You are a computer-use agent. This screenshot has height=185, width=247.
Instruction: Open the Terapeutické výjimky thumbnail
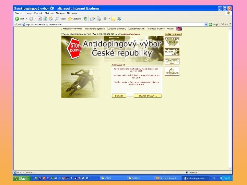[x=172, y=52]
